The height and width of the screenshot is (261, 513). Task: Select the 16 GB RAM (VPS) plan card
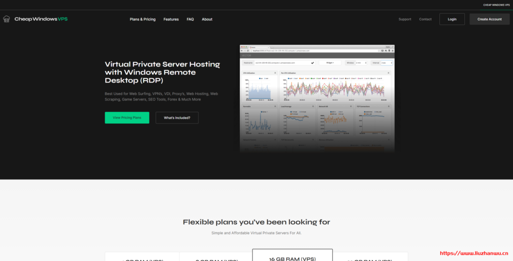292,255
